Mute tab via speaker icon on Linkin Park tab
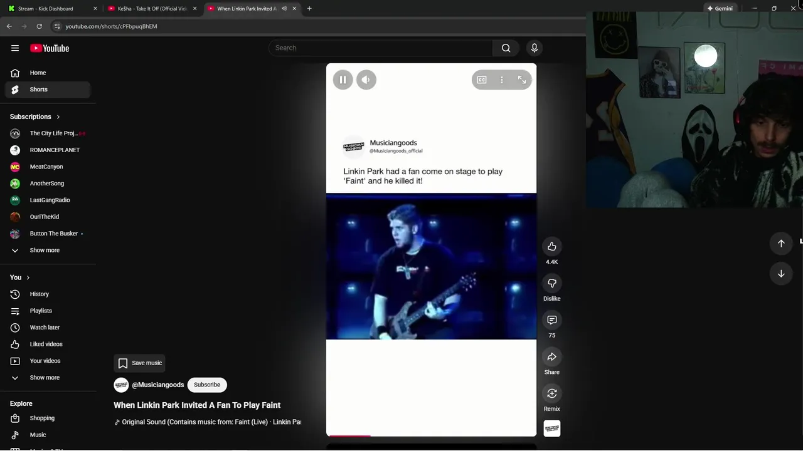Image resolution: width=803 pixels, height=451 pixels. tap(284, 9)
